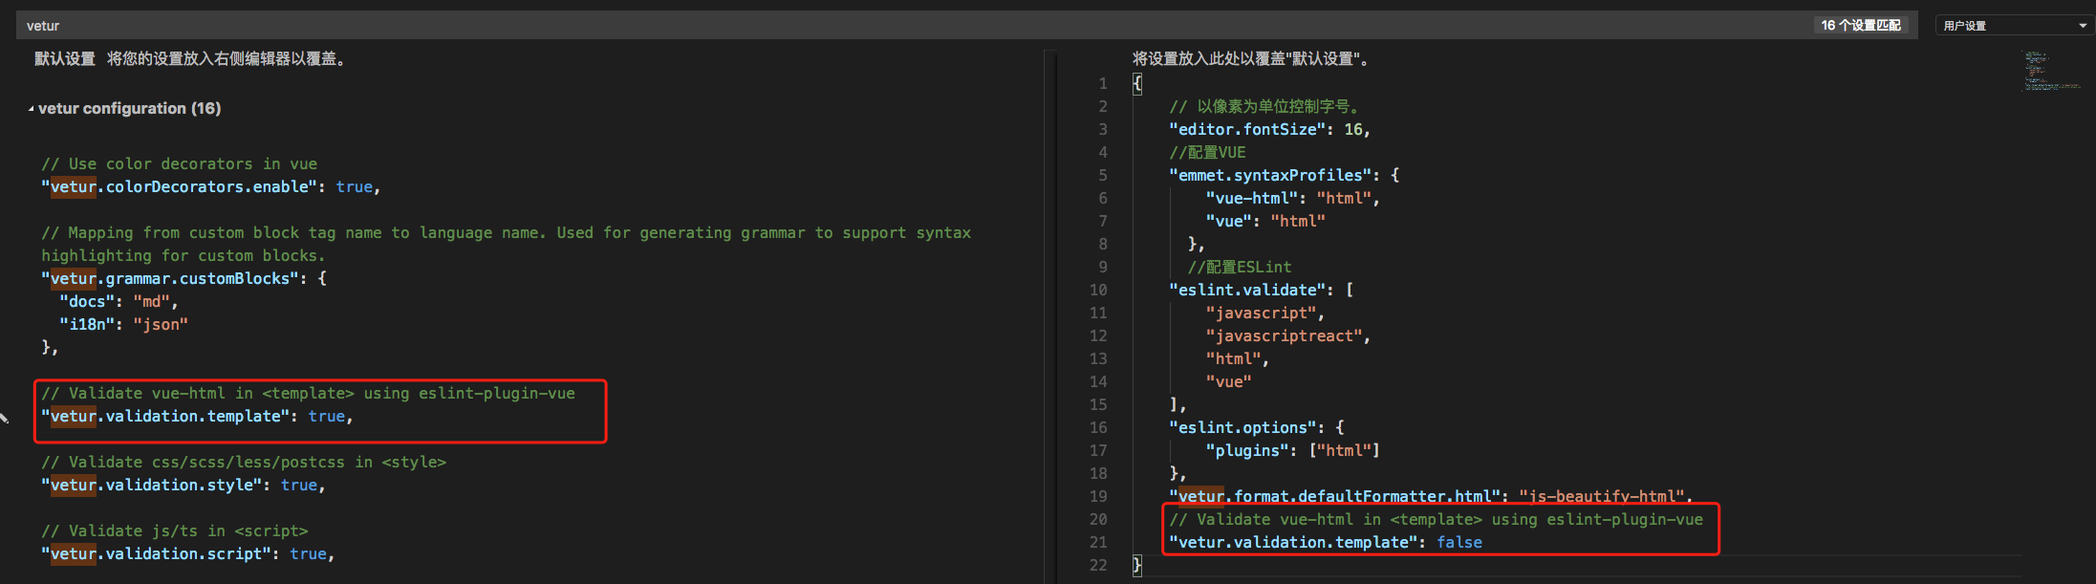The height and width of the screenshot is (584, 2096).
Task: Click the 默认设置 header label
Action: (65, 59)
